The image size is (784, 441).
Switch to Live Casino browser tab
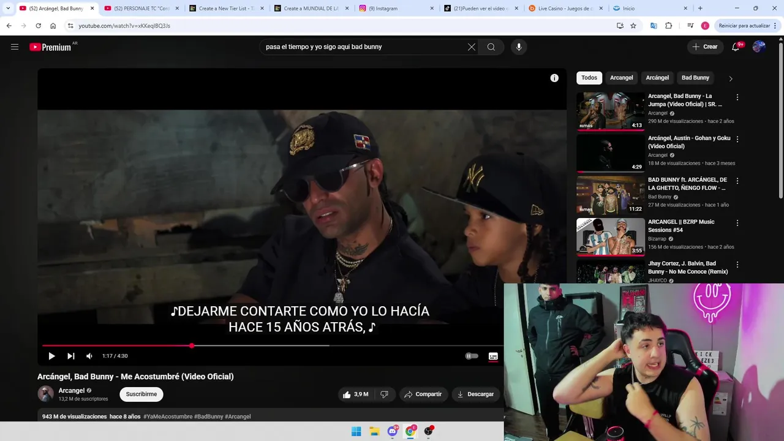point(565,9)
